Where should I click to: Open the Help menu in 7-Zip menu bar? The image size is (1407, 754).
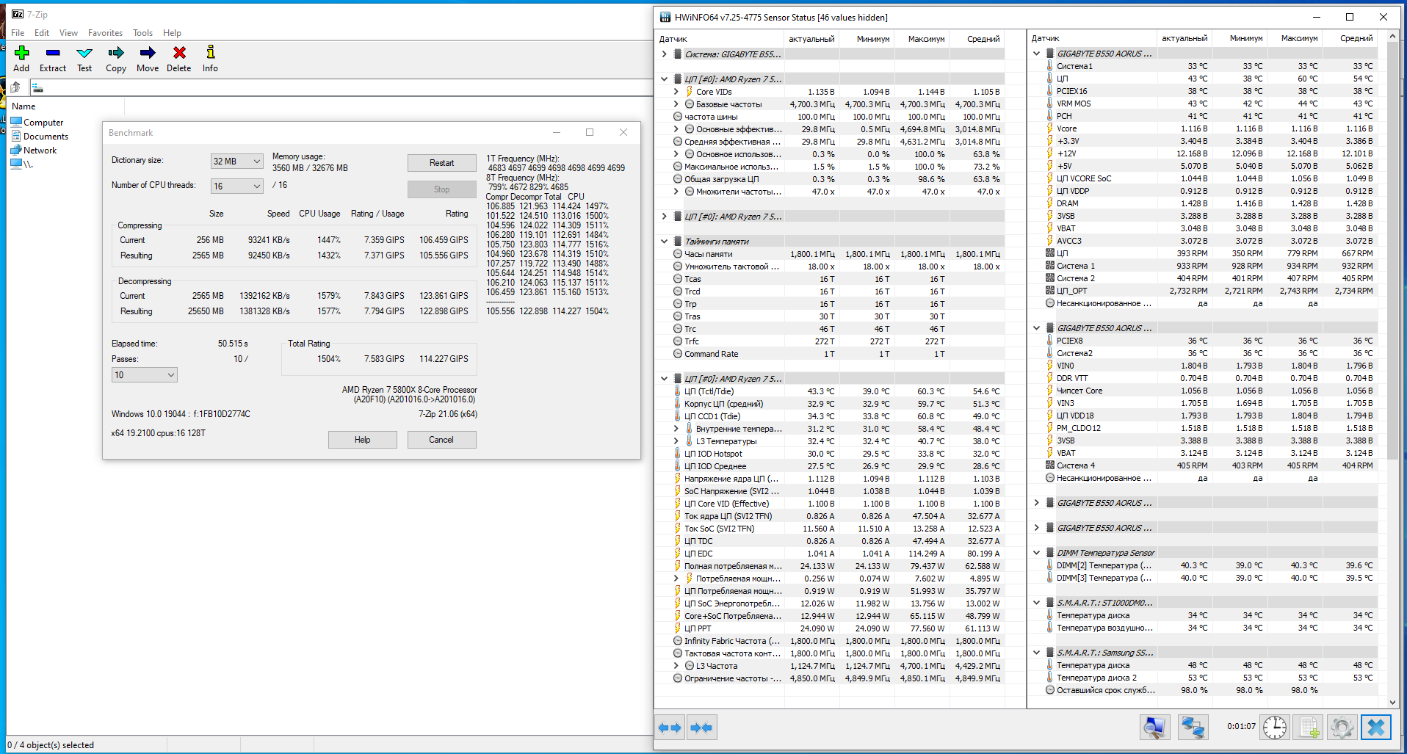click(172, 33)
